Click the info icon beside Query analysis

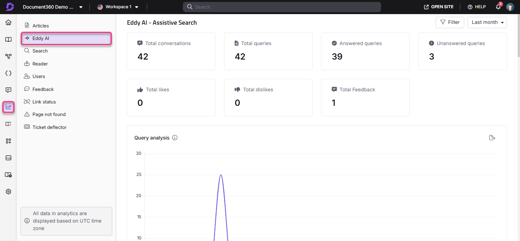point(175,138)
